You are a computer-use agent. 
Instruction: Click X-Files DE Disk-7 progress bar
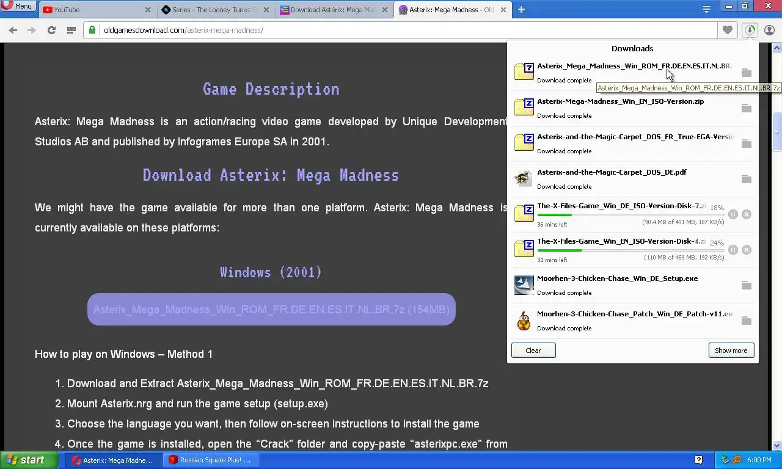point(630,215)
